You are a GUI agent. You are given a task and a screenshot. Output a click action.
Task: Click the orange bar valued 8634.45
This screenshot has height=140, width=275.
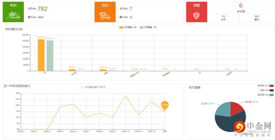[103, 70]
